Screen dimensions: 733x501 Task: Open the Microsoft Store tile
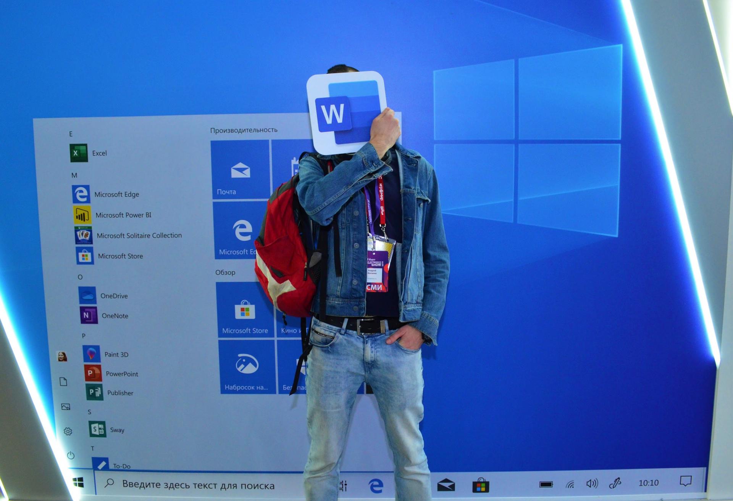click(x=245, y=310)
